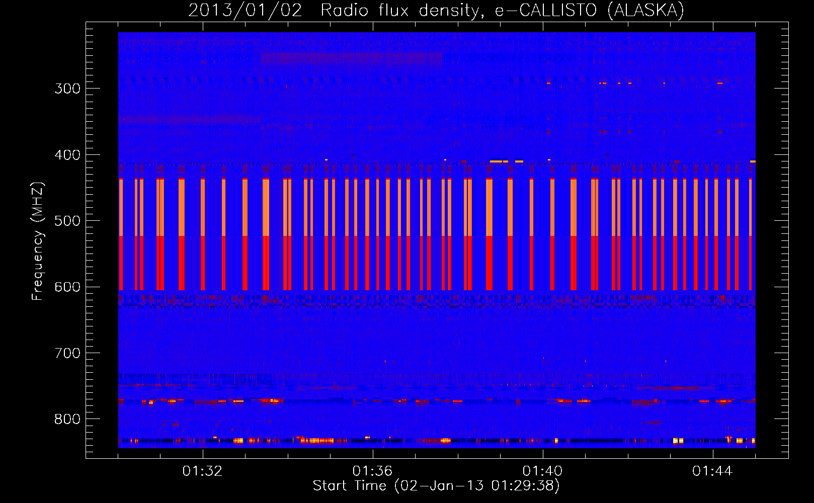The height and width of the screenshot is (503, 814).
Task: Click the 01:36 time tick label
Action: coord(372,471)
